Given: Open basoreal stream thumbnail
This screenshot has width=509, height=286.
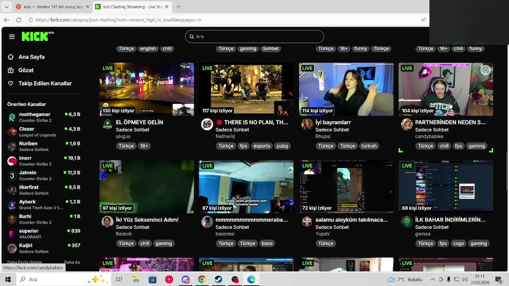Looking at the screenshot, I should (246, 187).
